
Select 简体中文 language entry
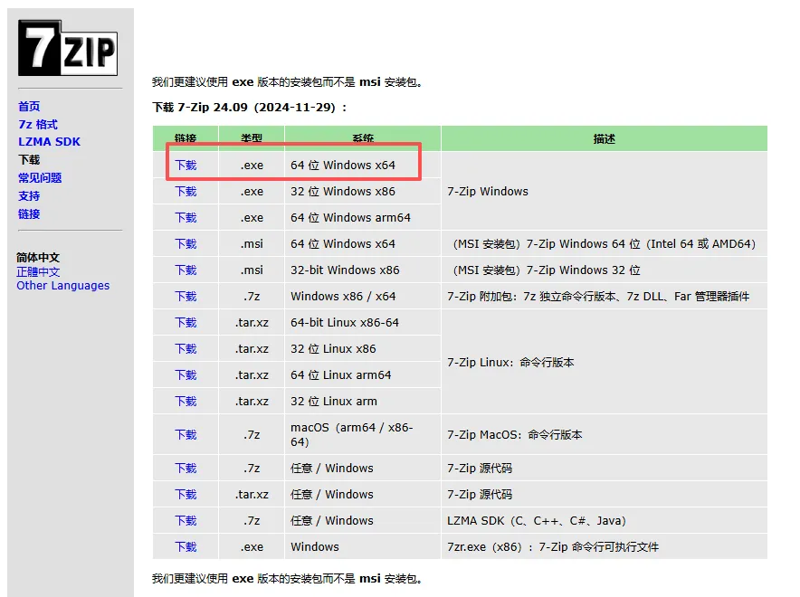(x=38, y=258)
